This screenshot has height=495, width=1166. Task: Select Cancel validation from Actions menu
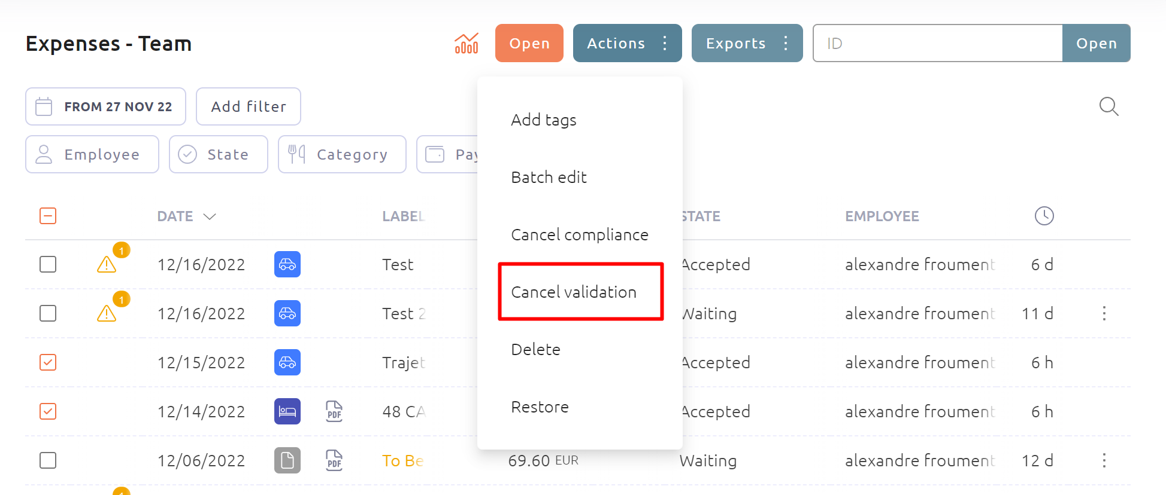coord(573,292)
